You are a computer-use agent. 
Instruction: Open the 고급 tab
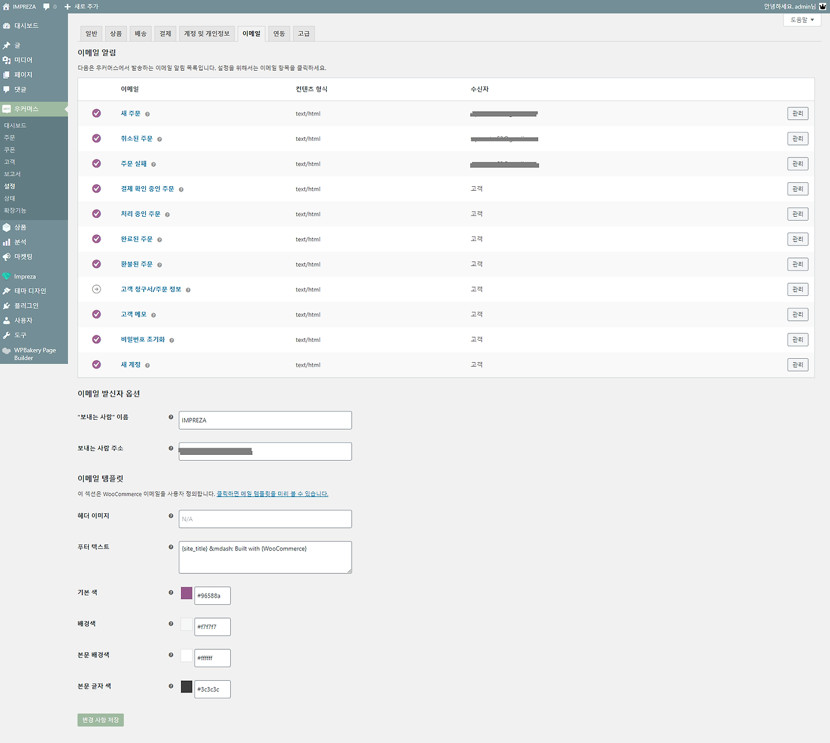coord(303,33)
